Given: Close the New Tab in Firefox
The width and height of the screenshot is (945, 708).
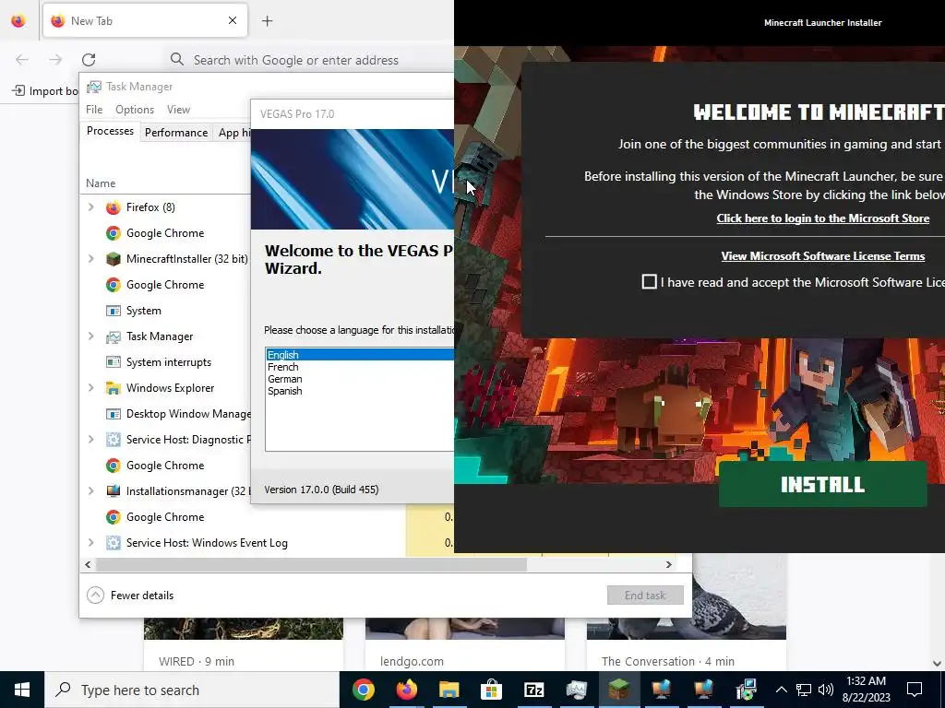Looking at the screenshot, I should (x=233, y=21).
